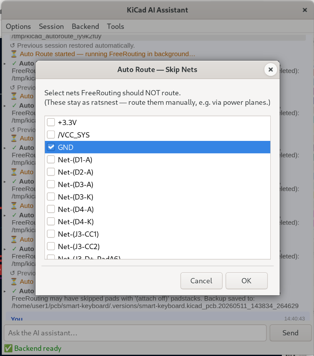This screenshot has width=314, height=356.
Task: Open the Backend menu
Action: pos(85,26)
